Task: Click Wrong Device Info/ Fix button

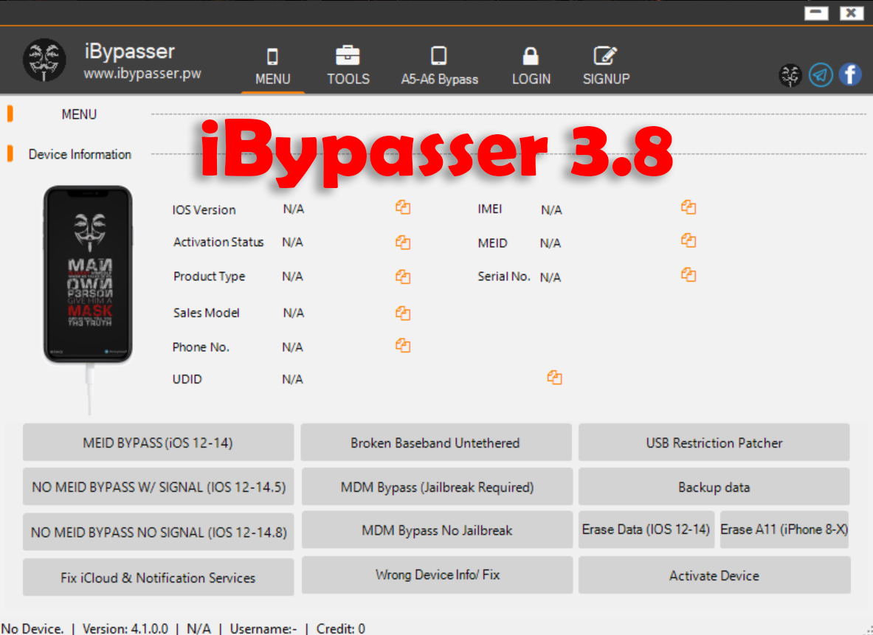Action: pos(437,575)
